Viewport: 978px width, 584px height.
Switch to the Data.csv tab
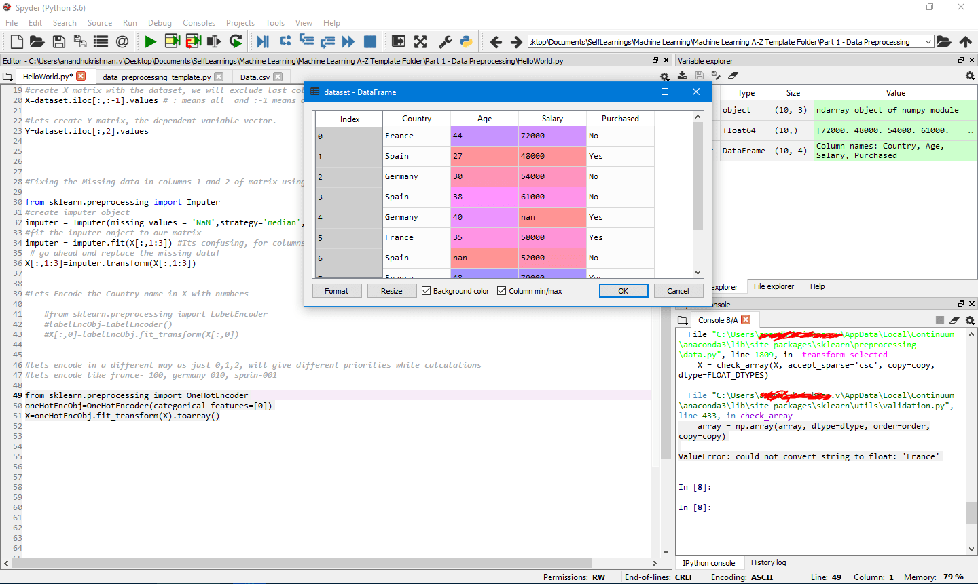[x=254, y=77]
